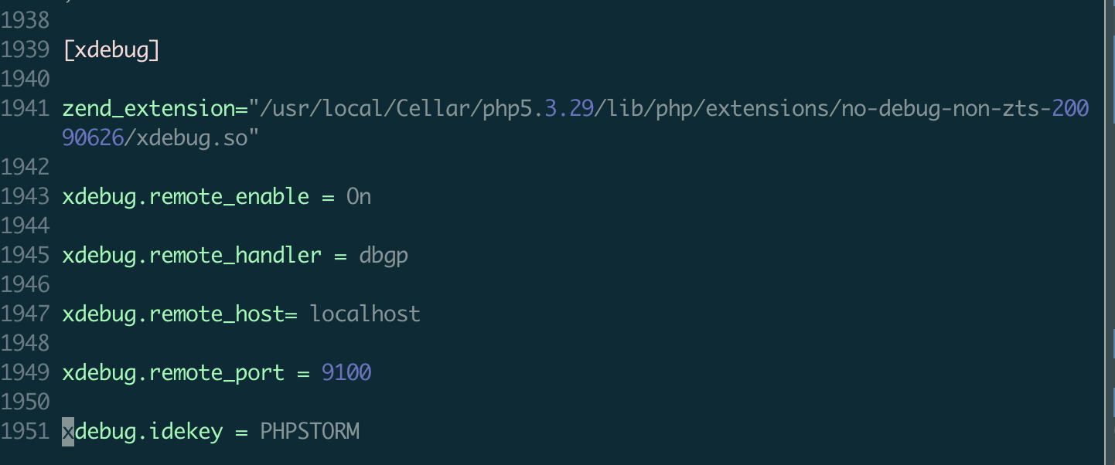Image resolution: width=1115 pixels, height=465 pixels.
Task: Click the xdebug.remote_port setting name
Action: point(173,373)
